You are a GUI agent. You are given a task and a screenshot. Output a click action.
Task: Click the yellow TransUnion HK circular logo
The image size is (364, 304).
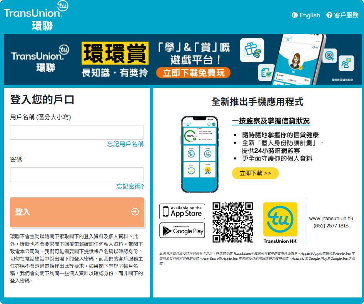pos(281,218)
